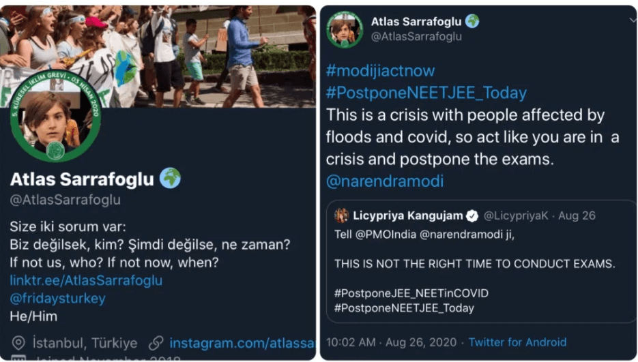Tap the small avatar in the tweet header

click(344, 29)
